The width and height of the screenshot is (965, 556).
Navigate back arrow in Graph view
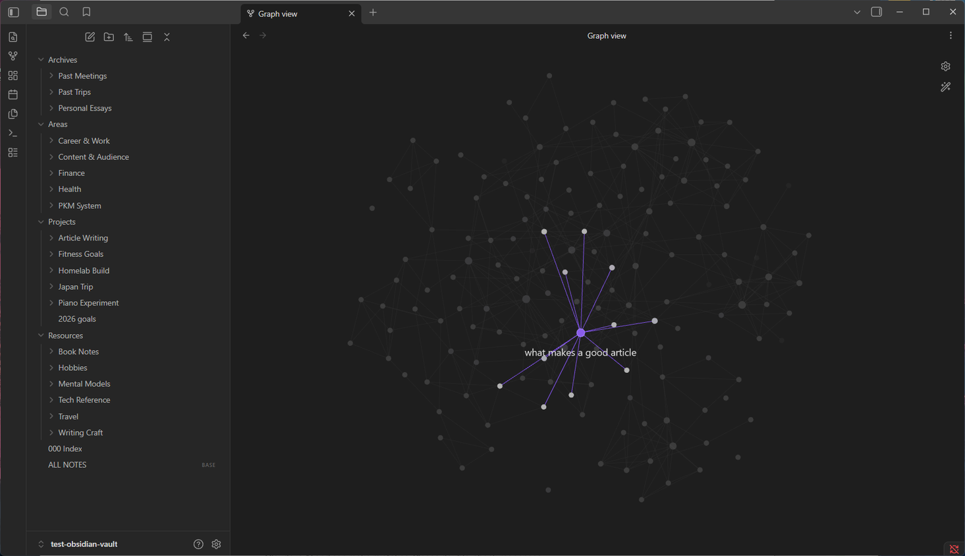246,36
